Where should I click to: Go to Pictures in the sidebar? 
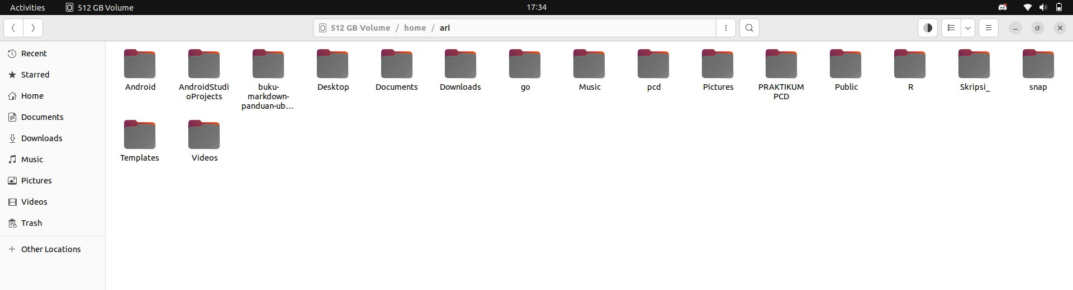click(53, 181)
